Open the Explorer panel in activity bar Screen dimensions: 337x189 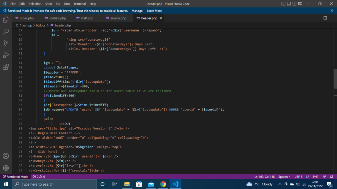coord(6,20)
